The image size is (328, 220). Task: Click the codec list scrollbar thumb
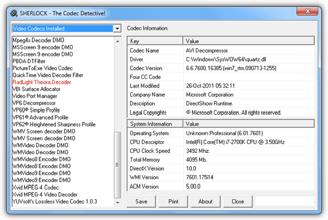tap(118, 165)
